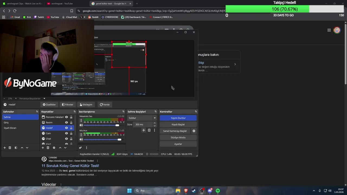347x195 pixels.
Task: Open the audio mixer three-dot menu at the bottom
Action: pyautogui.click(x=86, y=148)
